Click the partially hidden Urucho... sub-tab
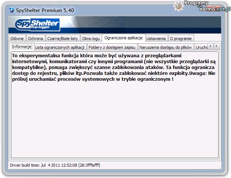This screenshot has width=231, height=178. coord(201,47)
